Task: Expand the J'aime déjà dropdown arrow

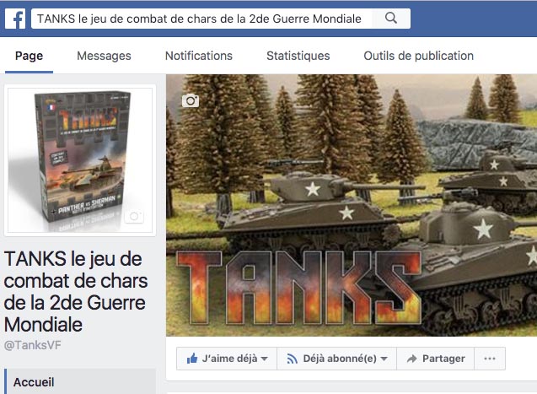Action: tap(264, 359)
